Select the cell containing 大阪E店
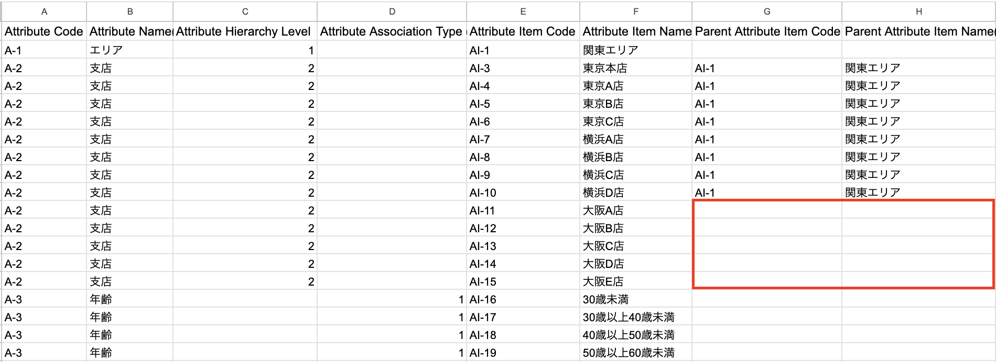The width and height of the screenshot is (996, 362). [635, 281]
